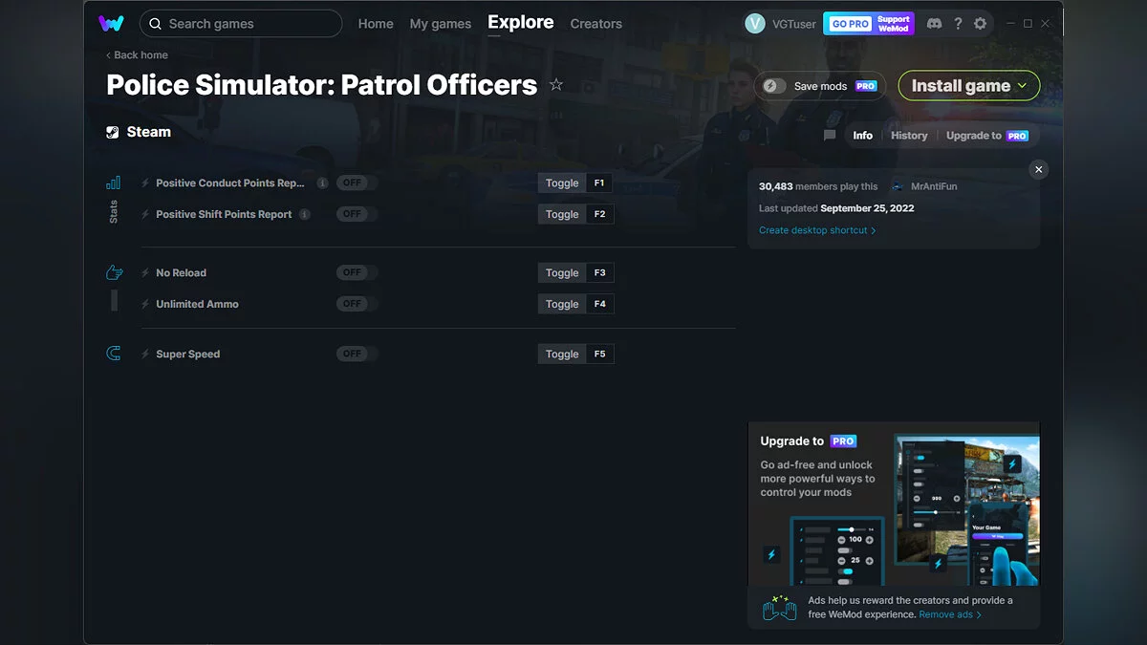Screen dimensions: 1147x645
Task: Turn on the Unlimited Ammo switch
Action: (355, 303)
